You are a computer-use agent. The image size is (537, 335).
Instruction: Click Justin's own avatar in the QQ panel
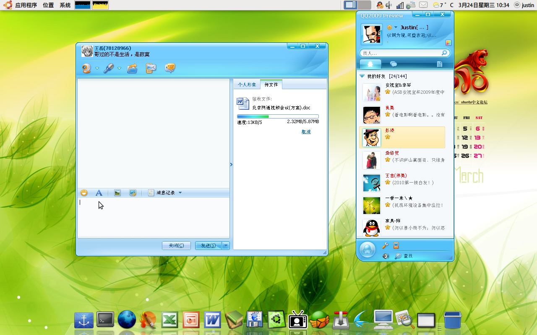[x=372, y=34]
